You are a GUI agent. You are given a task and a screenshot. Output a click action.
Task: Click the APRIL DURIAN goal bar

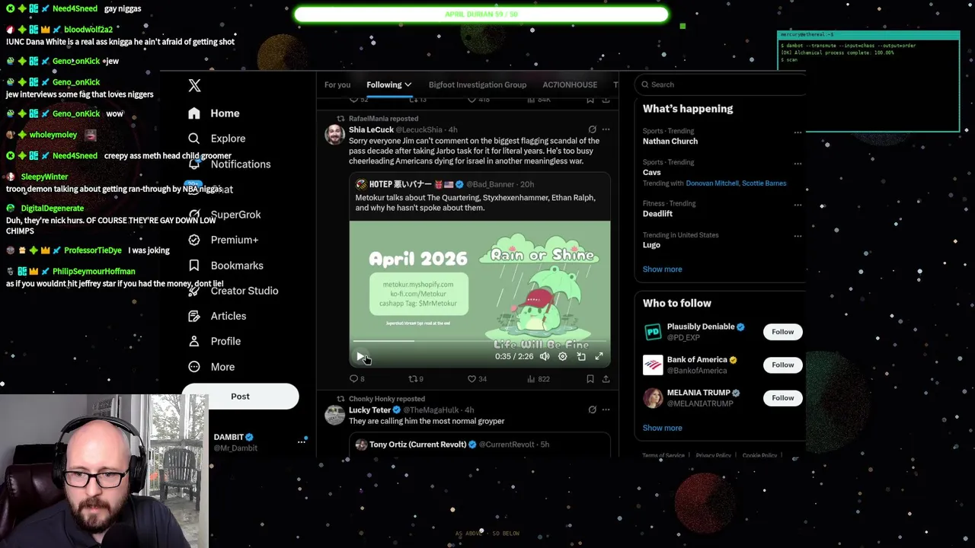click(481, 14)
